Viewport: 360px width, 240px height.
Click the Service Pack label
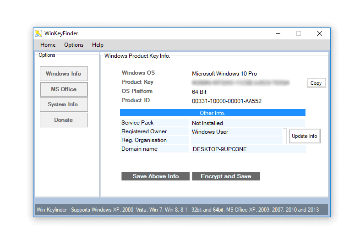137,123
